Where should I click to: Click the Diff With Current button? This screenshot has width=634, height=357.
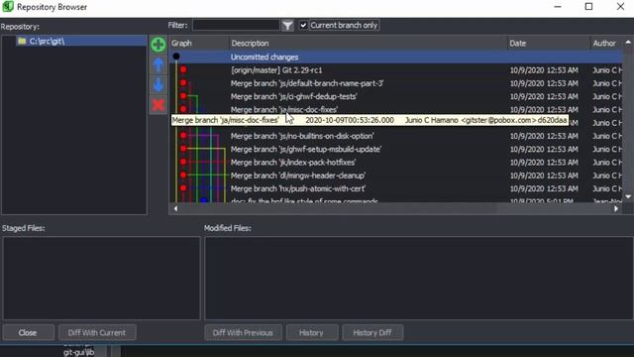(97, 333)
